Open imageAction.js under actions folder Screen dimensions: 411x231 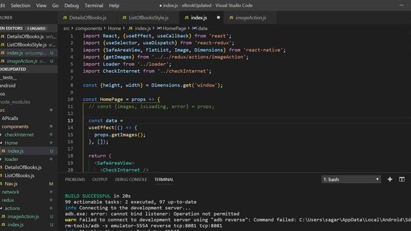28,217
